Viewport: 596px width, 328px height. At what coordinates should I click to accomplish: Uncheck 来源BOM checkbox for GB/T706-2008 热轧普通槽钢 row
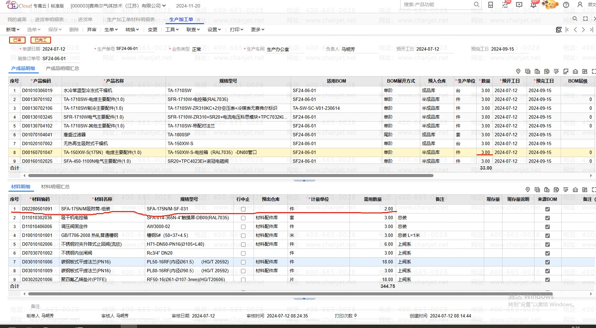(x=547, y=236)
